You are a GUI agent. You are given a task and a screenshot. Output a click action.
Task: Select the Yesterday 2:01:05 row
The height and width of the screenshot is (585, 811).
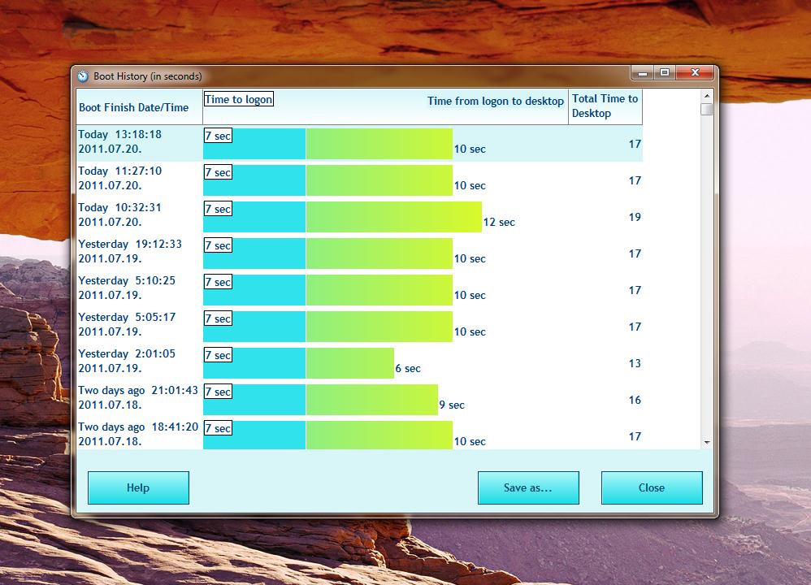(x=359, y=362)
